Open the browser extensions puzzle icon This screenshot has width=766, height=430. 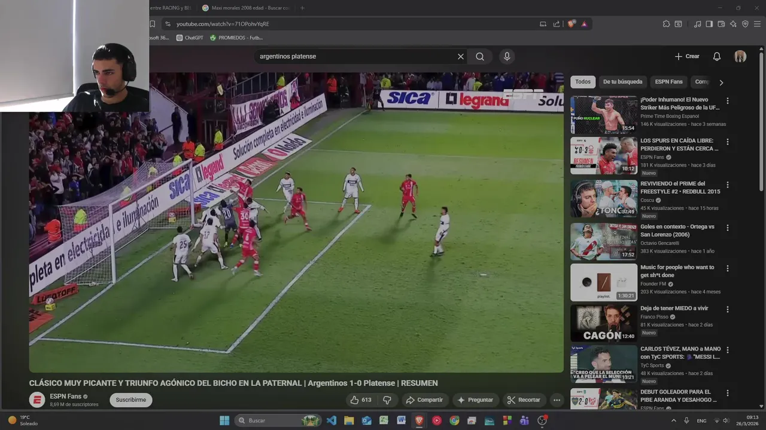point(666,24)
